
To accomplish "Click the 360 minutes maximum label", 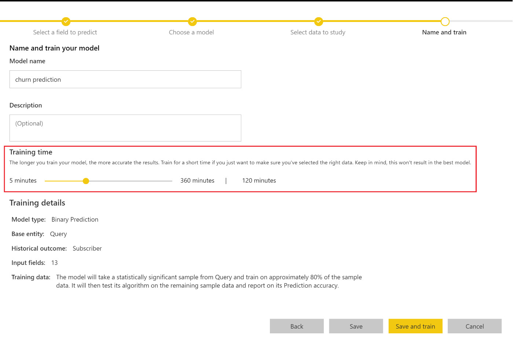I will pyautogui.click(x=197, y=180).
